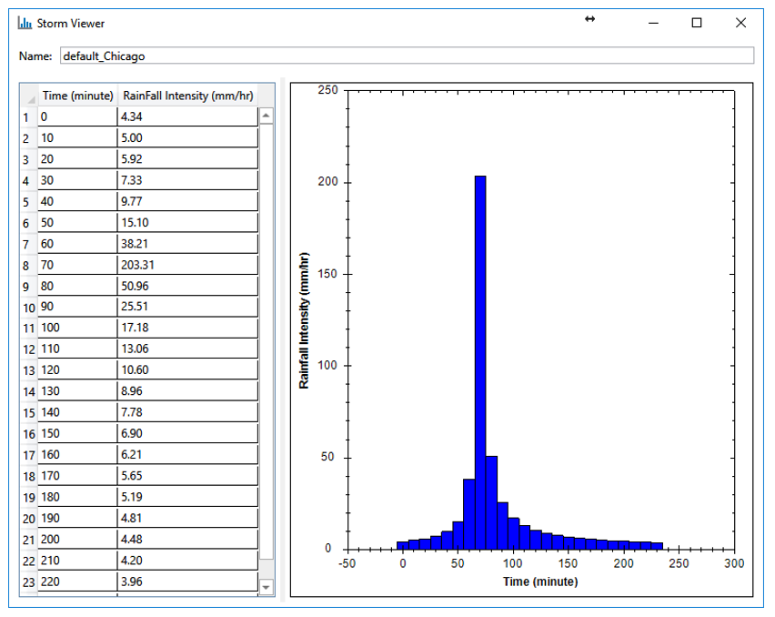Select the cell containing 203.31
This screenshot has height=617, width=775.
(186, 264)
